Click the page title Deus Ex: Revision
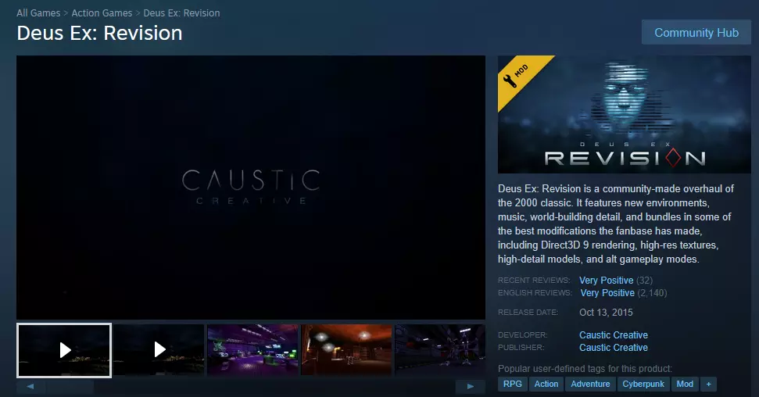The height and width of the screenshot is (397, 759). (x=99, y=34)
